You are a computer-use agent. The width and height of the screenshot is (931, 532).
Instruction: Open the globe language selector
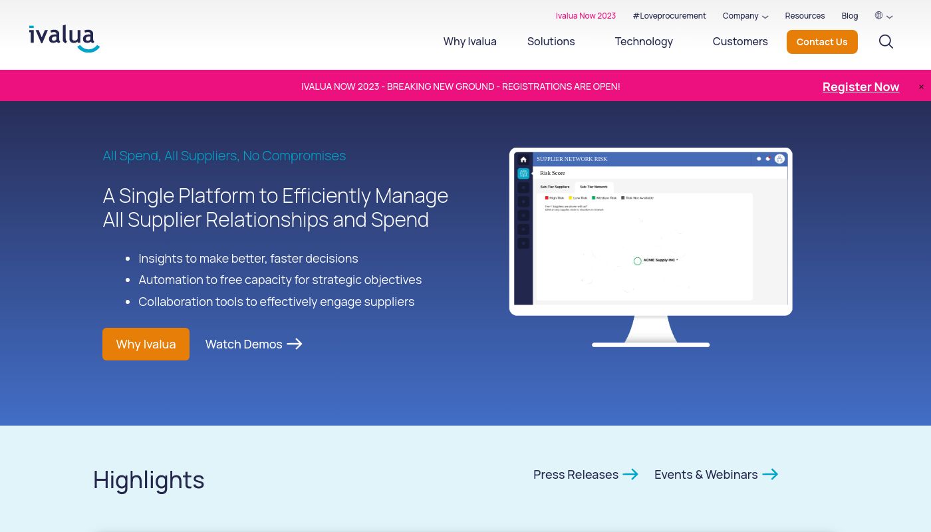(x=879, y=15)
